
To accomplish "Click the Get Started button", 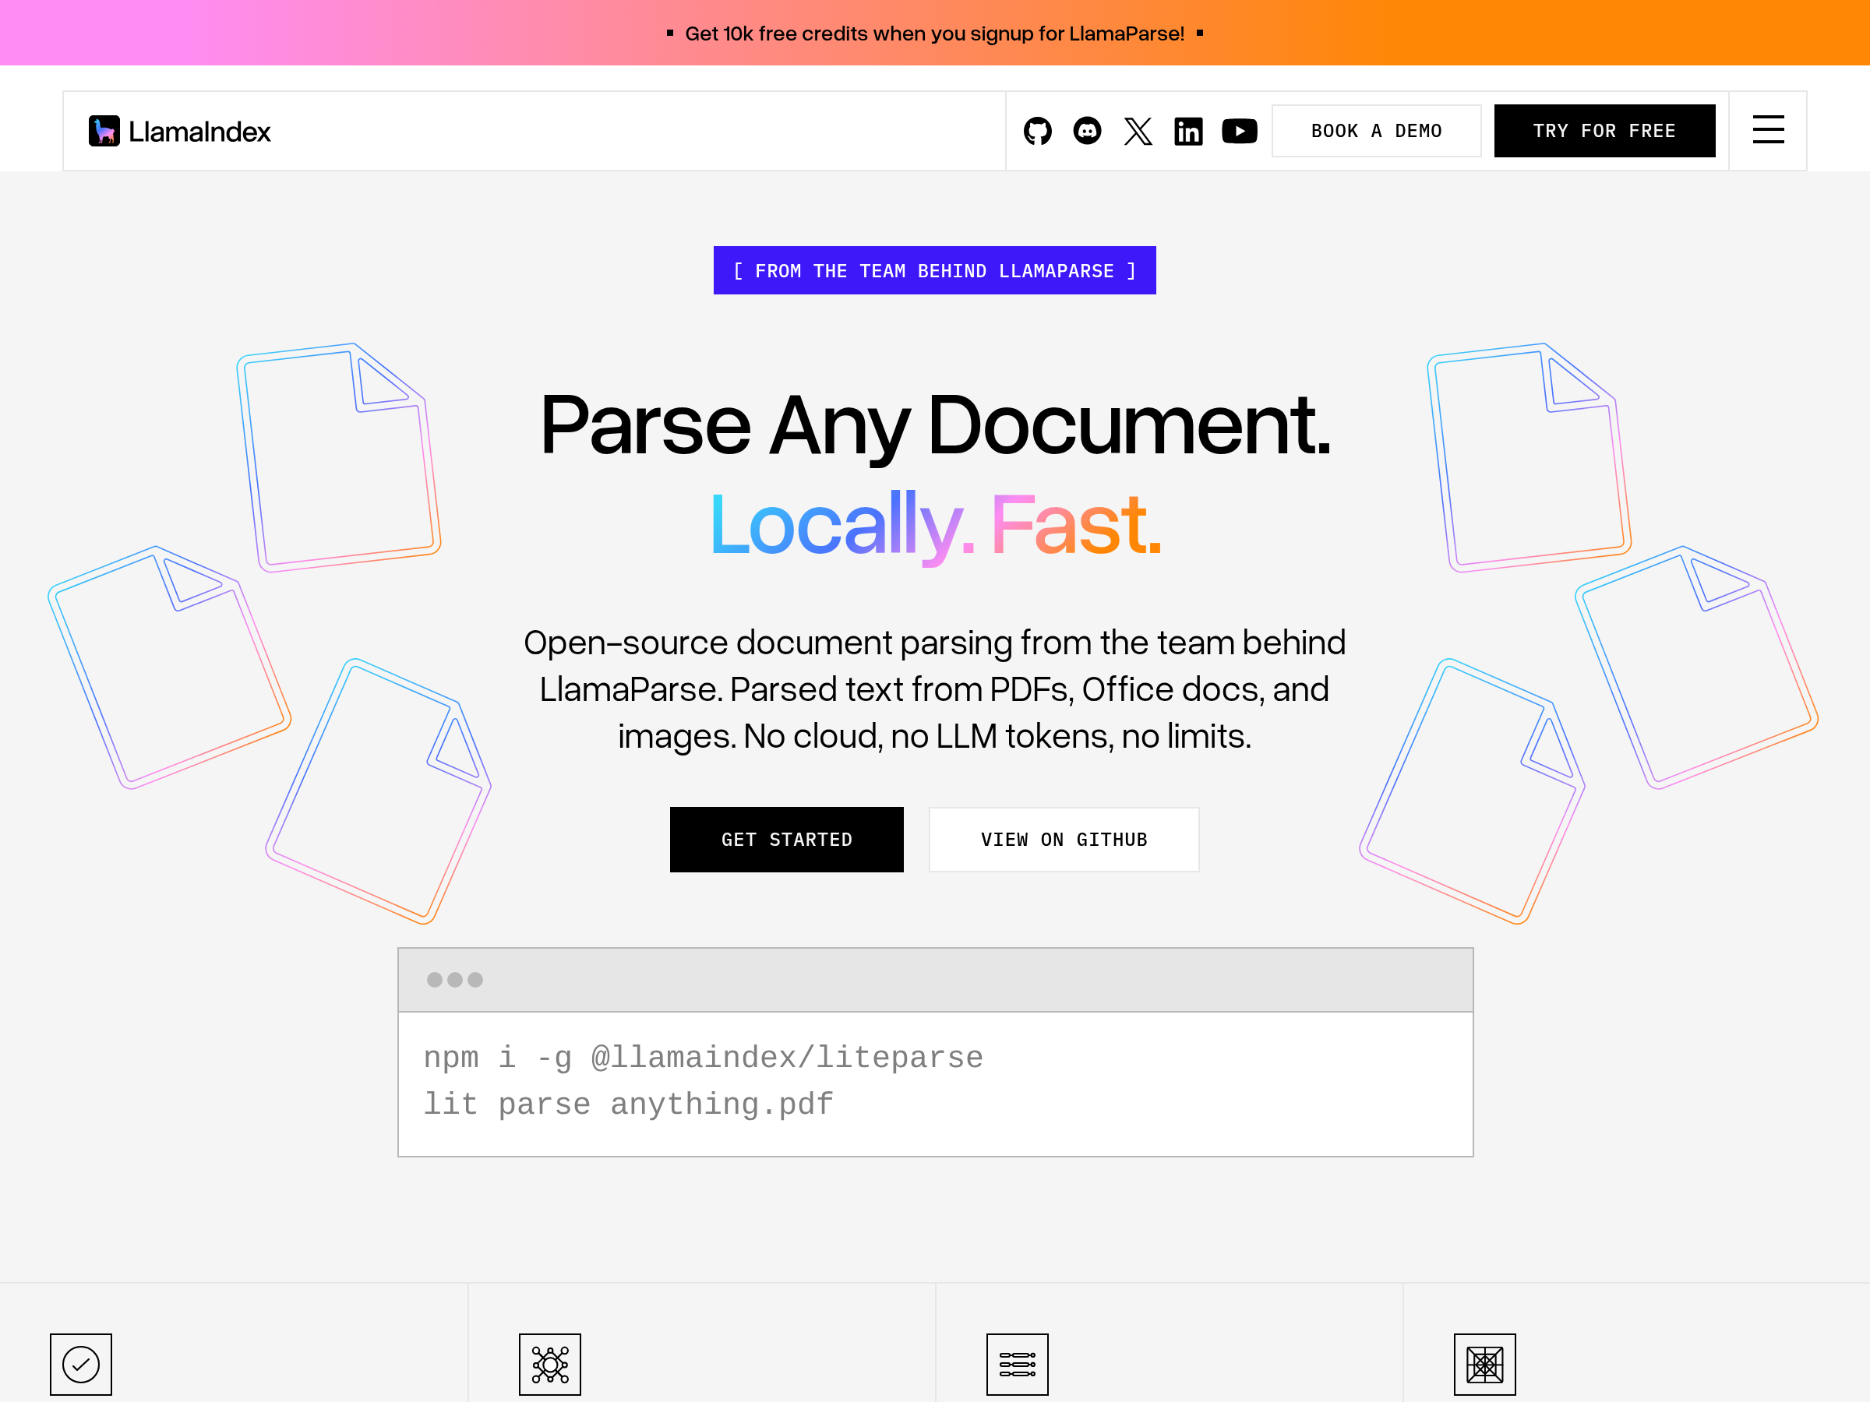I will [786, 839].
